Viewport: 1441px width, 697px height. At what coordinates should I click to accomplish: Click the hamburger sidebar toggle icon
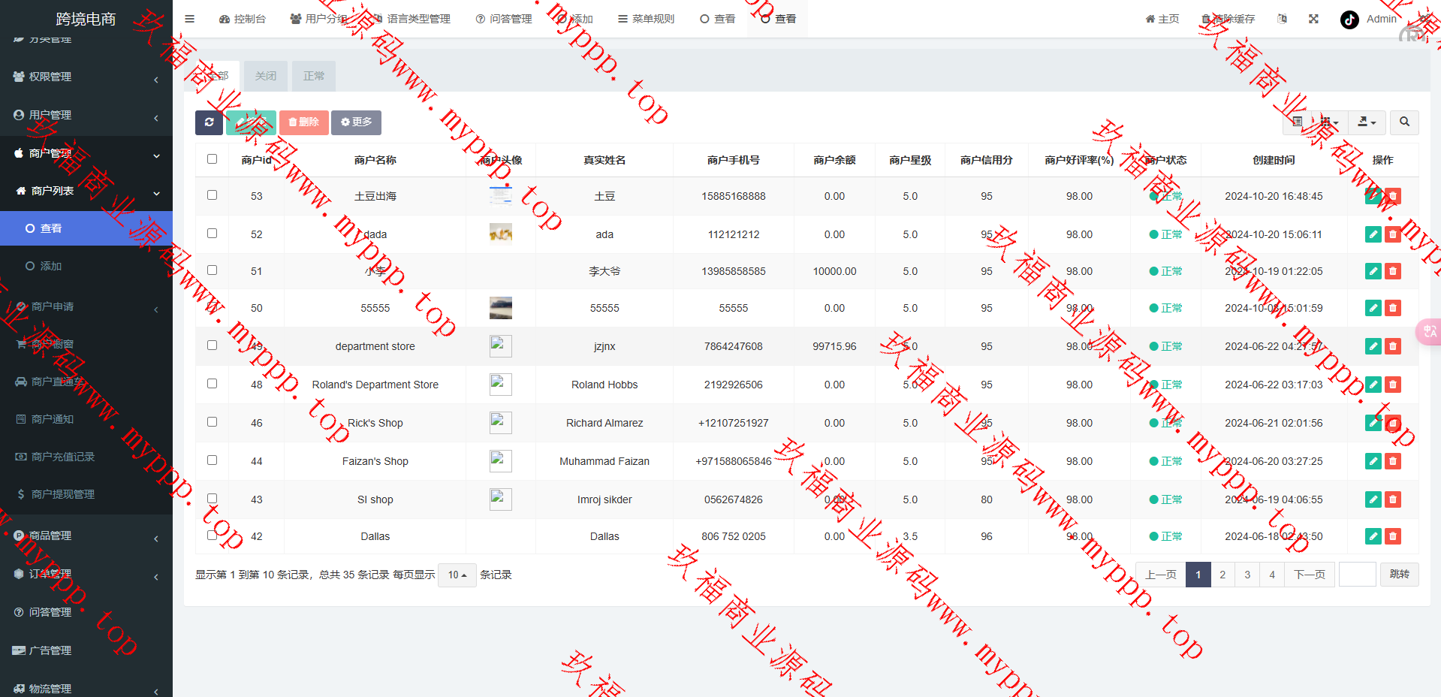tap(189, 19)
